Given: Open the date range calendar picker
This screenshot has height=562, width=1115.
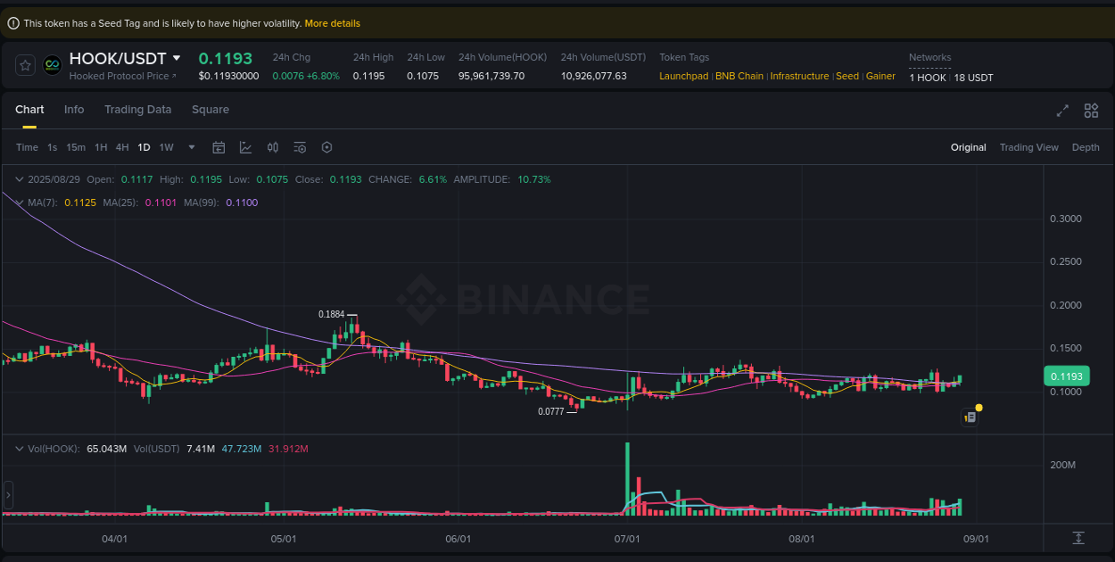Looking at the screenshot, I should click(219, 146).
